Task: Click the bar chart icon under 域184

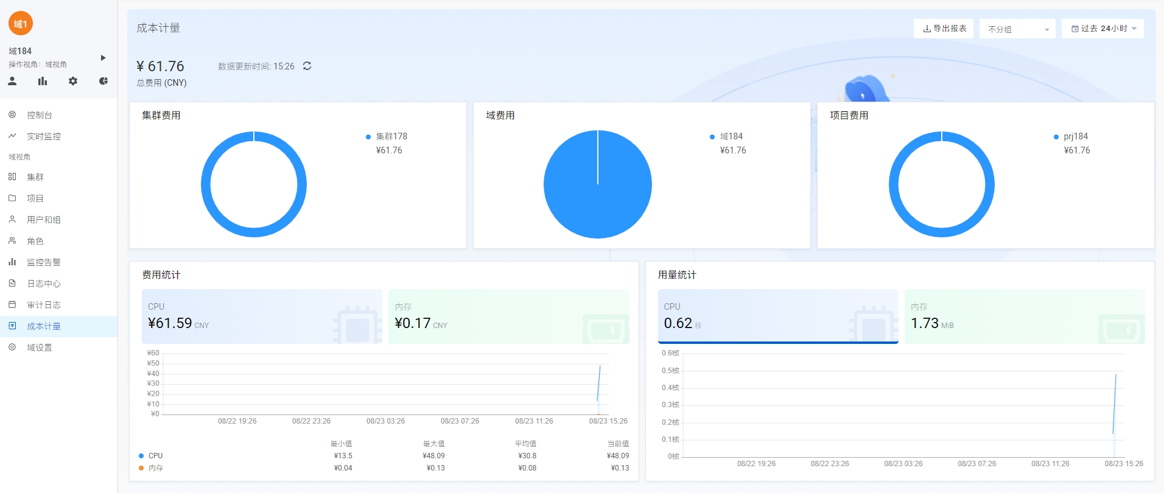Action: pos(43,81)
